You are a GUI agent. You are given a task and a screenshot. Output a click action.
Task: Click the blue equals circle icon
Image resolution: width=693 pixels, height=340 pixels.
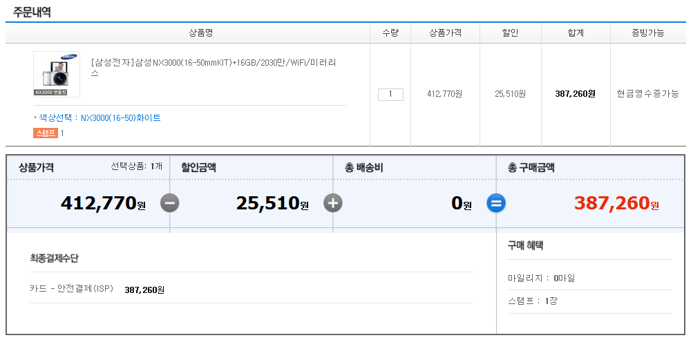coord(496,203)
